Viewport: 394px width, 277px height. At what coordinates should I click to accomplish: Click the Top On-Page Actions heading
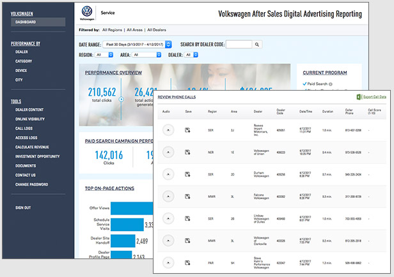109,188
